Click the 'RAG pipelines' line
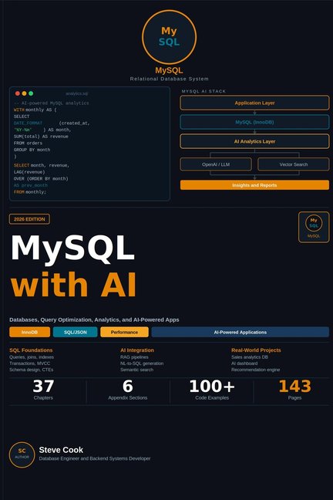Image resolution: width=333 pixels, height=500 pixels. coord(134,357)
